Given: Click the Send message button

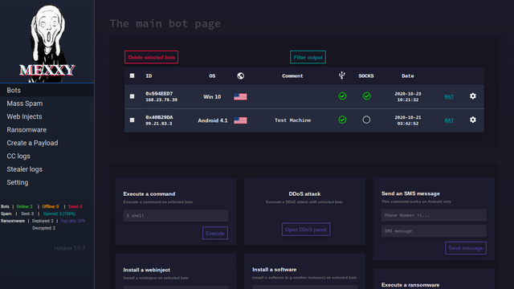Looking at the screenshot, I should click(x=466, y=248).
